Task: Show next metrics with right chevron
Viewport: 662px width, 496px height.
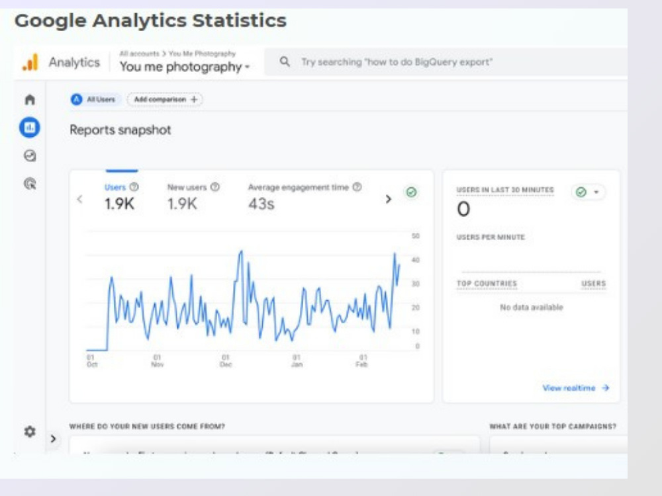Action: click(x=389, y=199)
